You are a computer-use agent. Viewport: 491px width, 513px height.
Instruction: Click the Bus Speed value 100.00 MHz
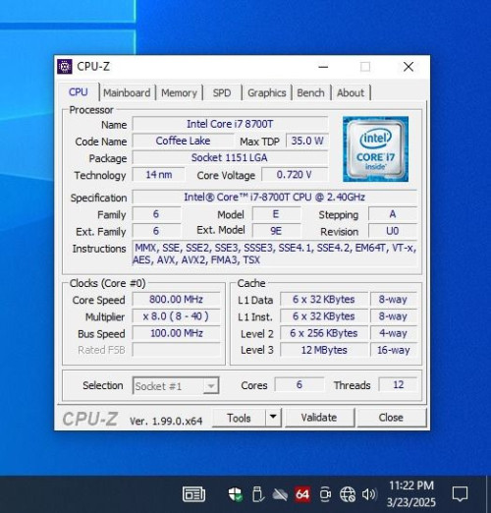click(x=176, y=333)
